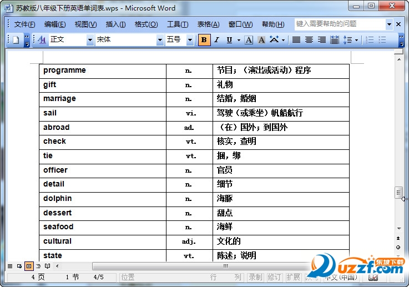The width and height of the screenshot is (409, 287).
Task: Open the font dropdown showing 宋体
Action: [160, 40]
